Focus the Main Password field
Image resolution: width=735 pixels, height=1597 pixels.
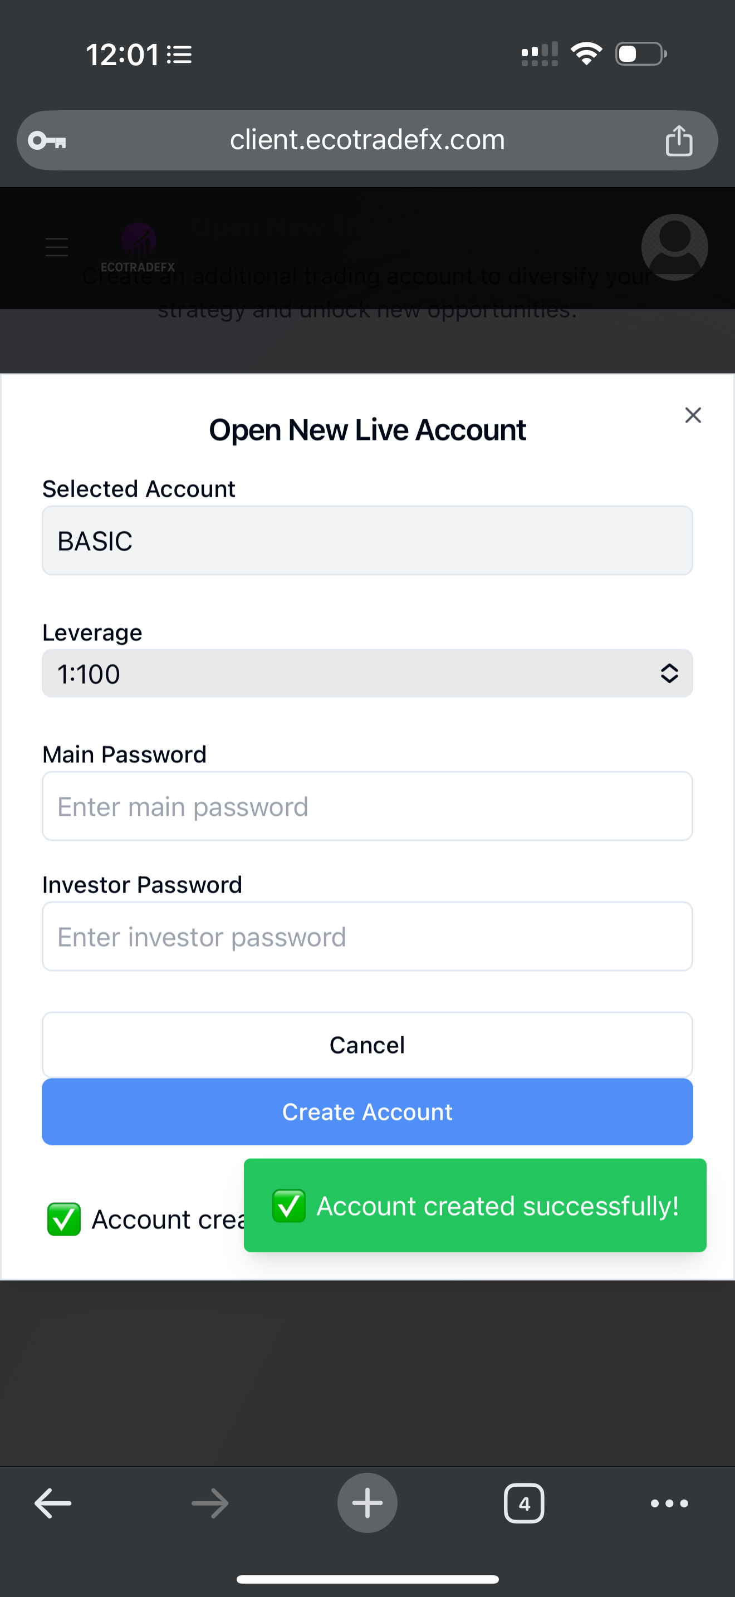(x=367, y=806)
